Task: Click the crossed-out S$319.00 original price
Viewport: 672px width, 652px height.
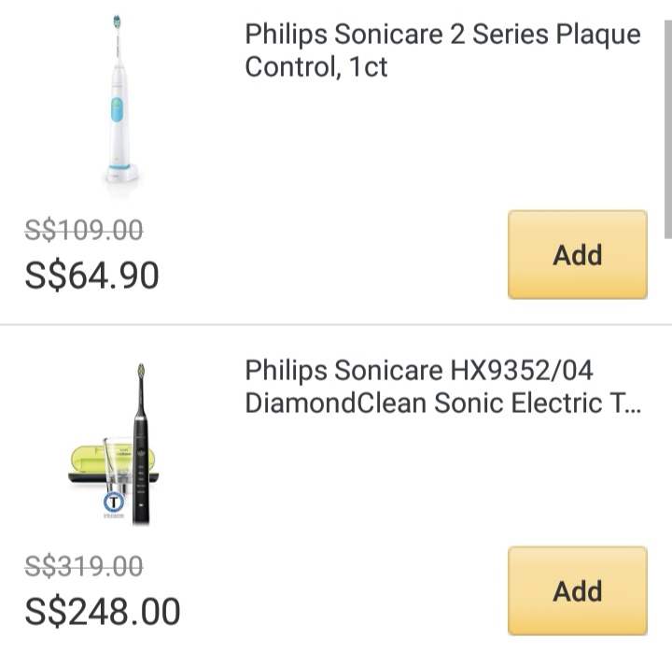Action: coord(84,566)
